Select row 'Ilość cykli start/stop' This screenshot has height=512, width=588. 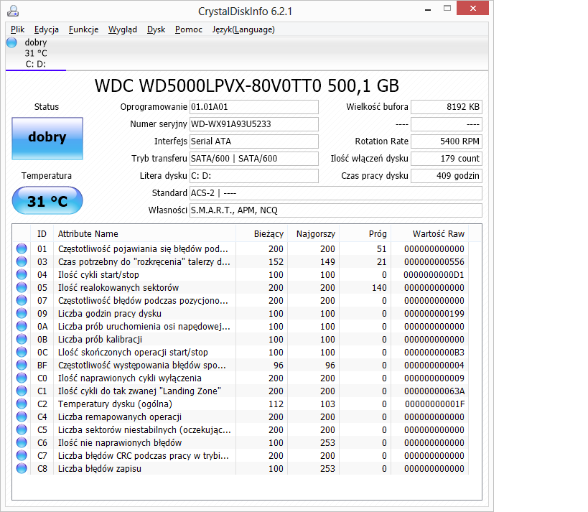[x=241, y=274]
